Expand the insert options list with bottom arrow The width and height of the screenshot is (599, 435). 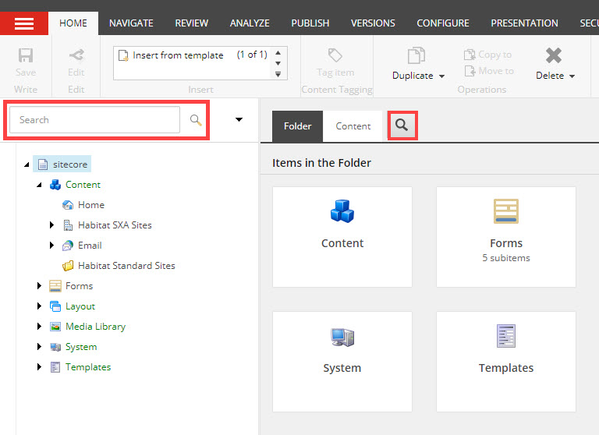click(x=278, y=74)
